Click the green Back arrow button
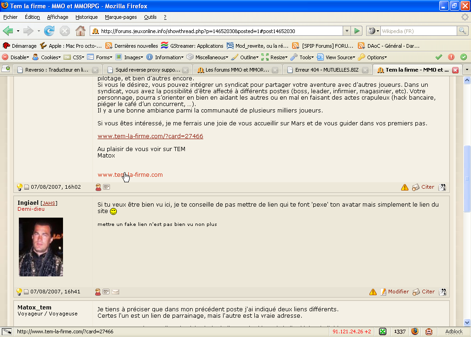 8,31
